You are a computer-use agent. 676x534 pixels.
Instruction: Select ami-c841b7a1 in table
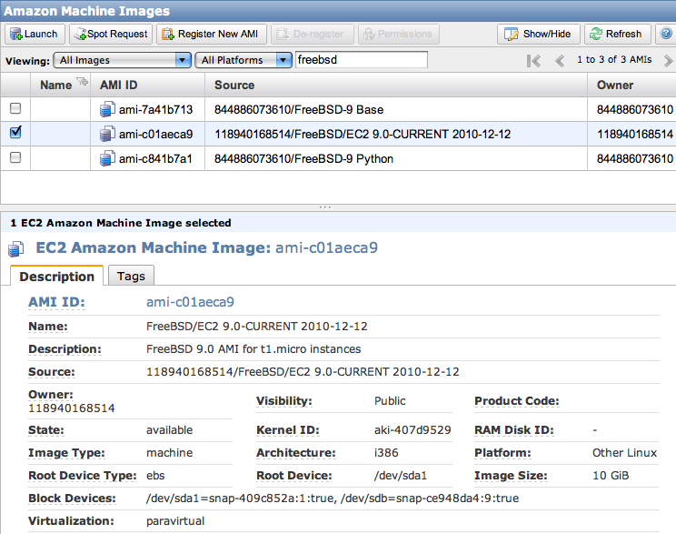(x=155, y=159)
